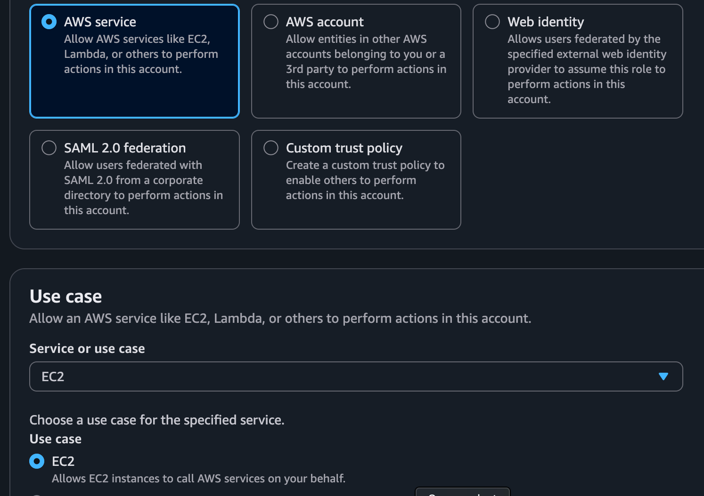This screenshot has width=704, height=496.
Task: Click "Choose a use case for the specified service" text
Action: pos(157,420)
